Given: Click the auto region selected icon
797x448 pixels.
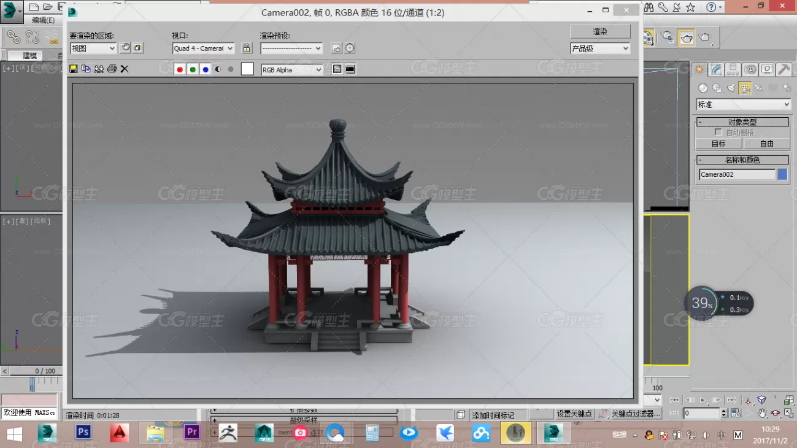Looking at the screenshot, I should [138, 48].
